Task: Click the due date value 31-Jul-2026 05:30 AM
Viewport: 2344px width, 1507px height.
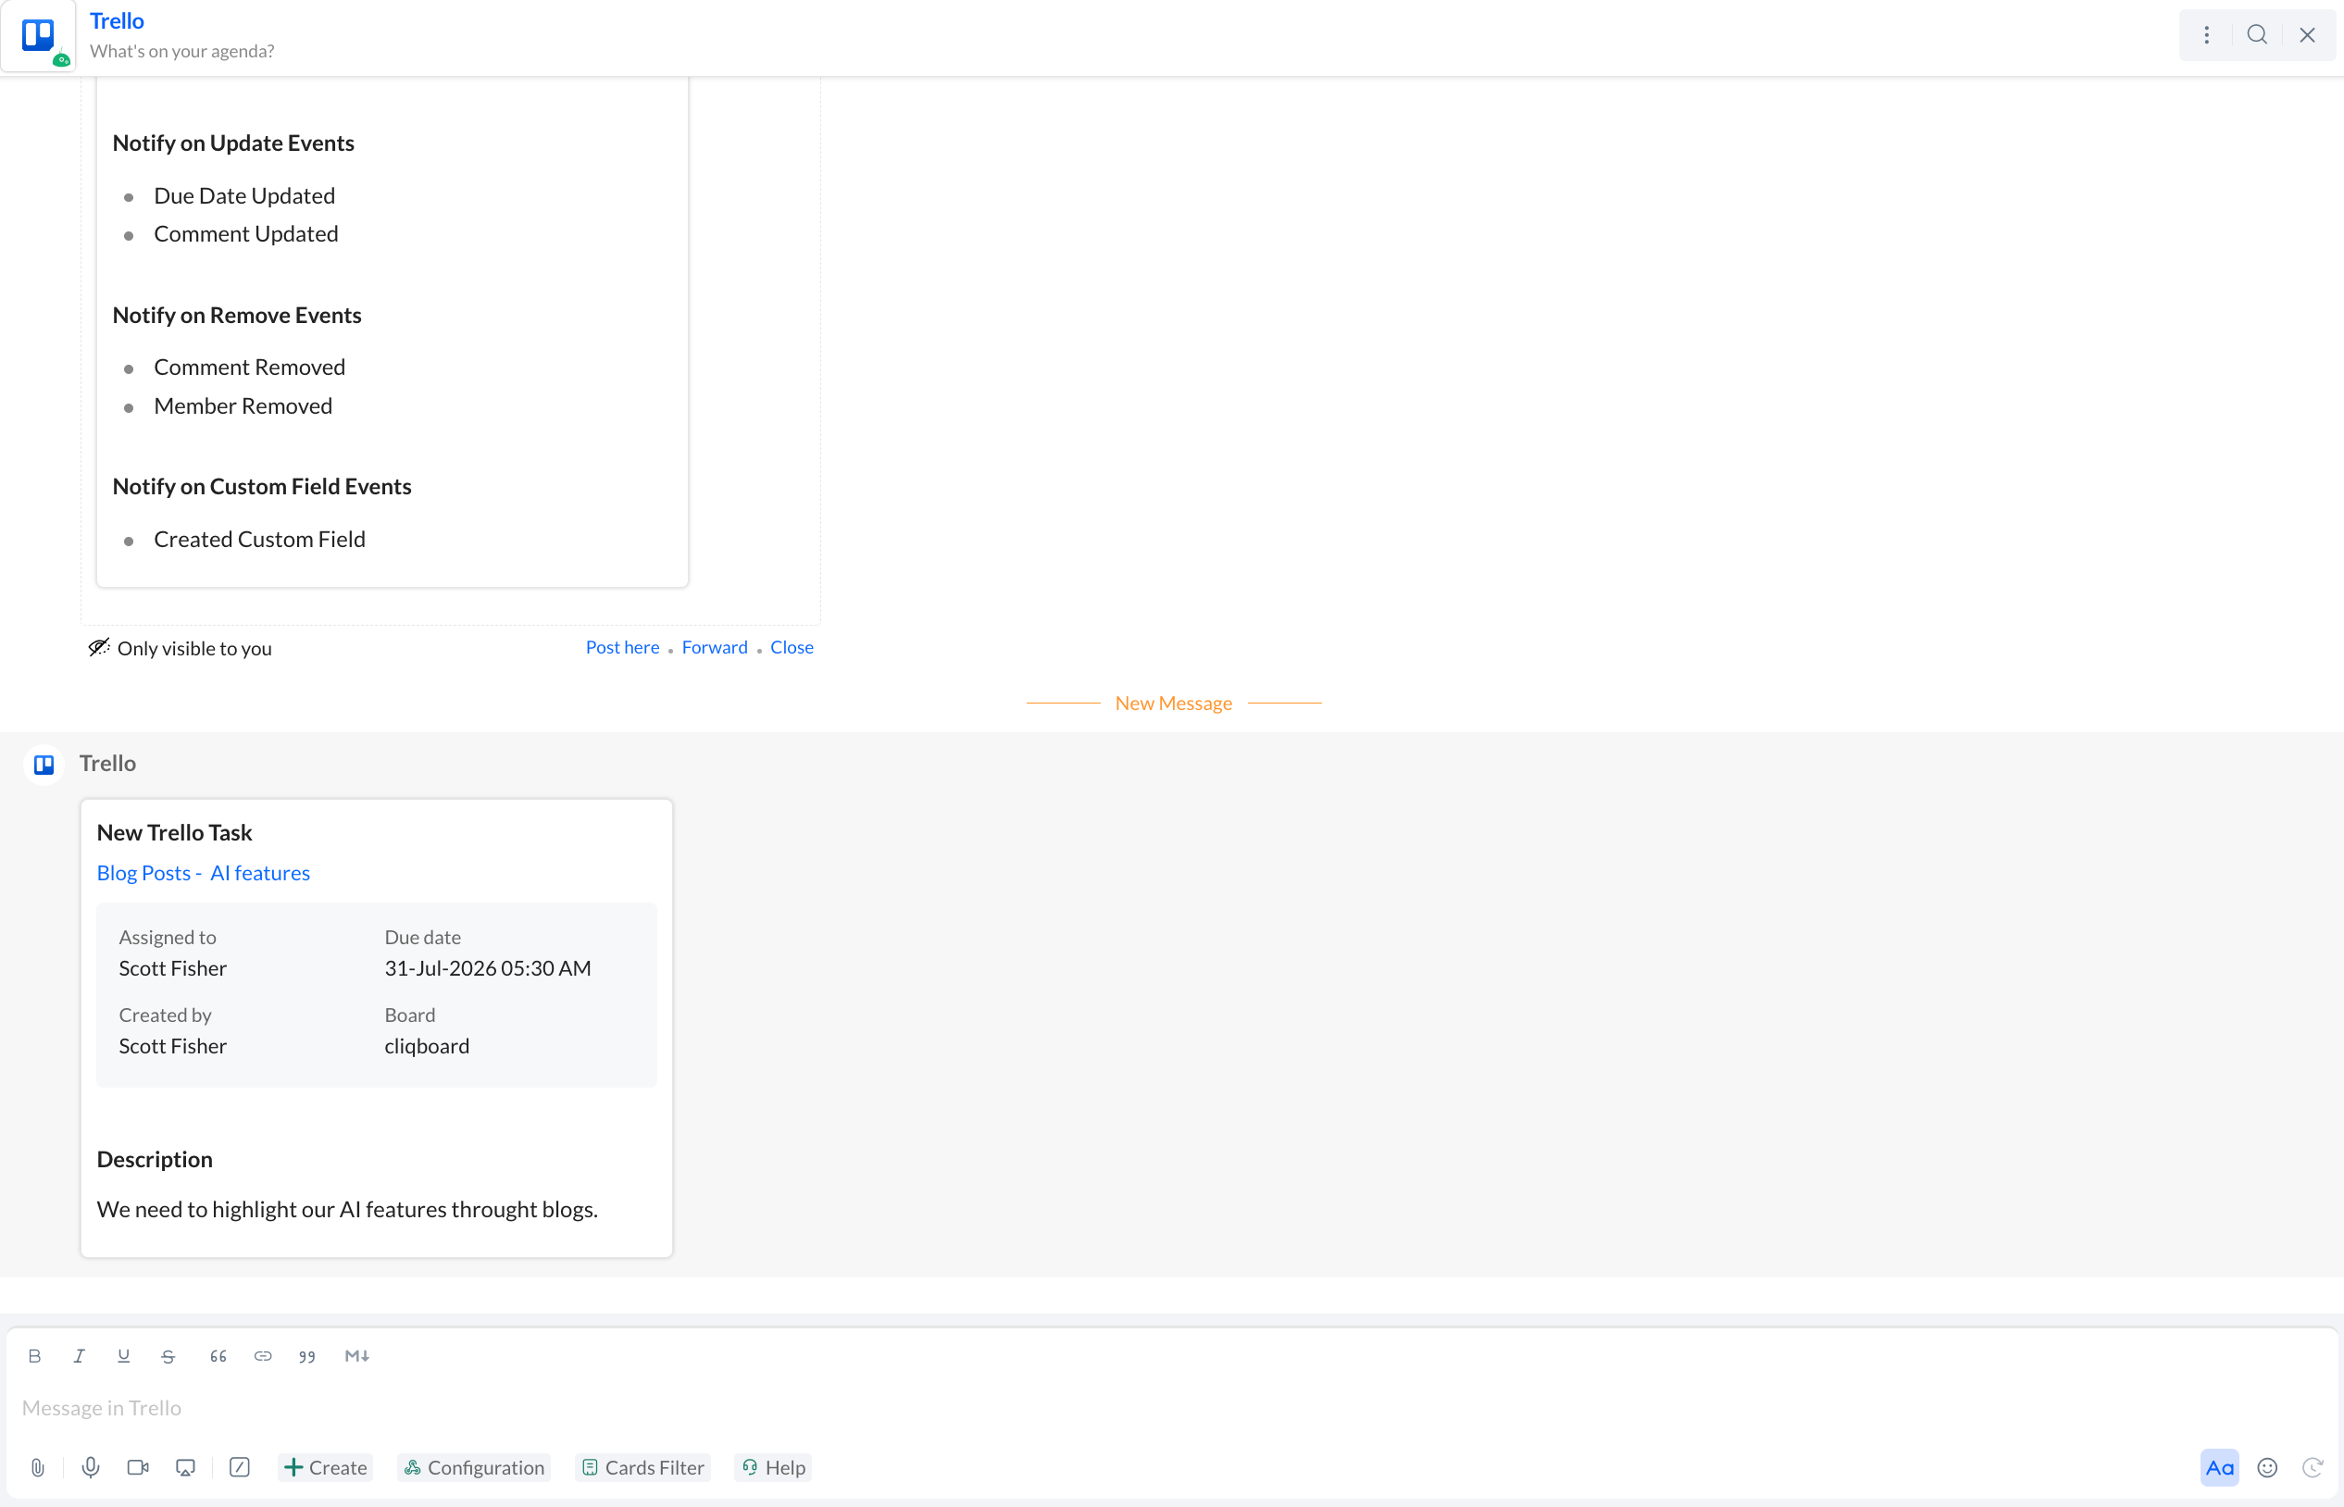Action: point(487,968)
